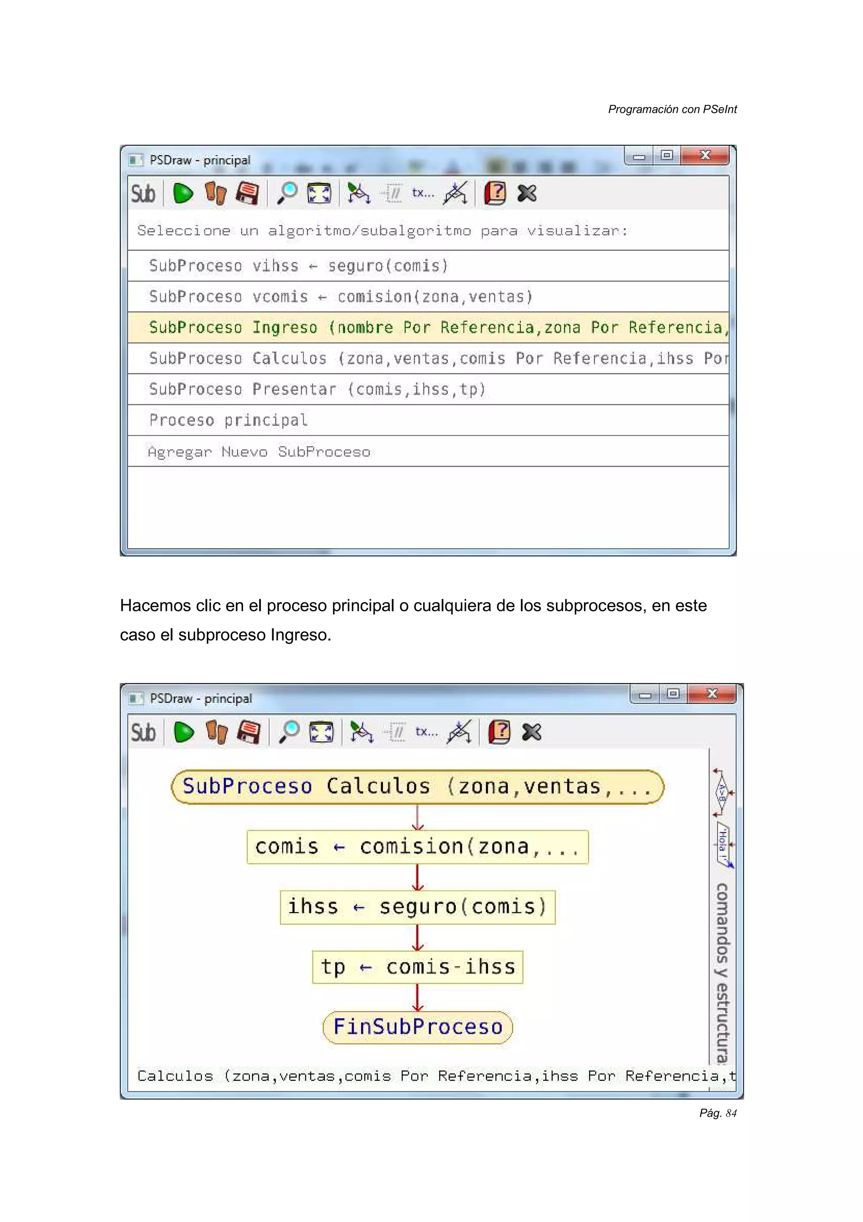Click the Sub icon in upper PSDraw window
863x1222 pixels.
click(143, 193)
